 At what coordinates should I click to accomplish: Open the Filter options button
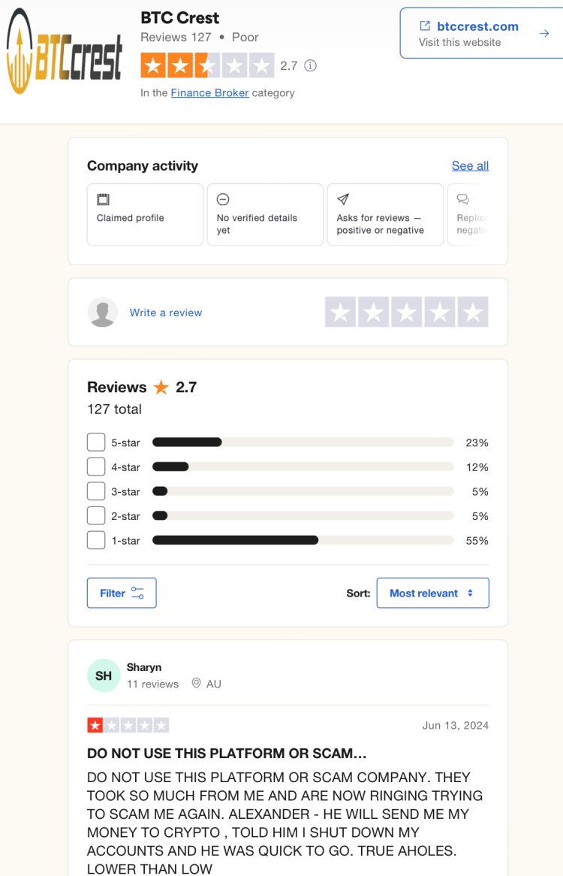122,593
